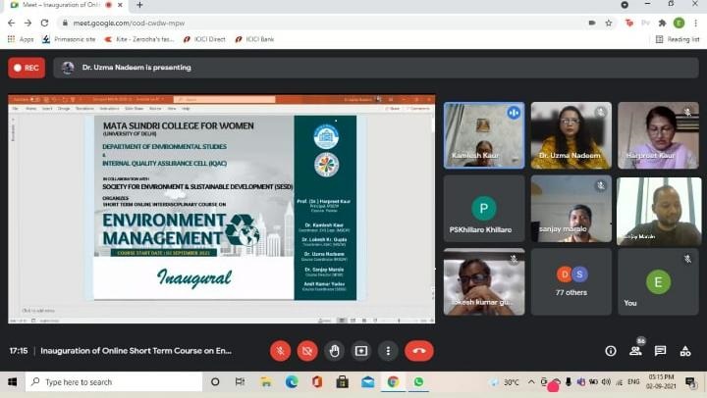This screenshot has height=398, width=707.
Task: Open Chrome's three-dot menu
Action: click(696, 23)
